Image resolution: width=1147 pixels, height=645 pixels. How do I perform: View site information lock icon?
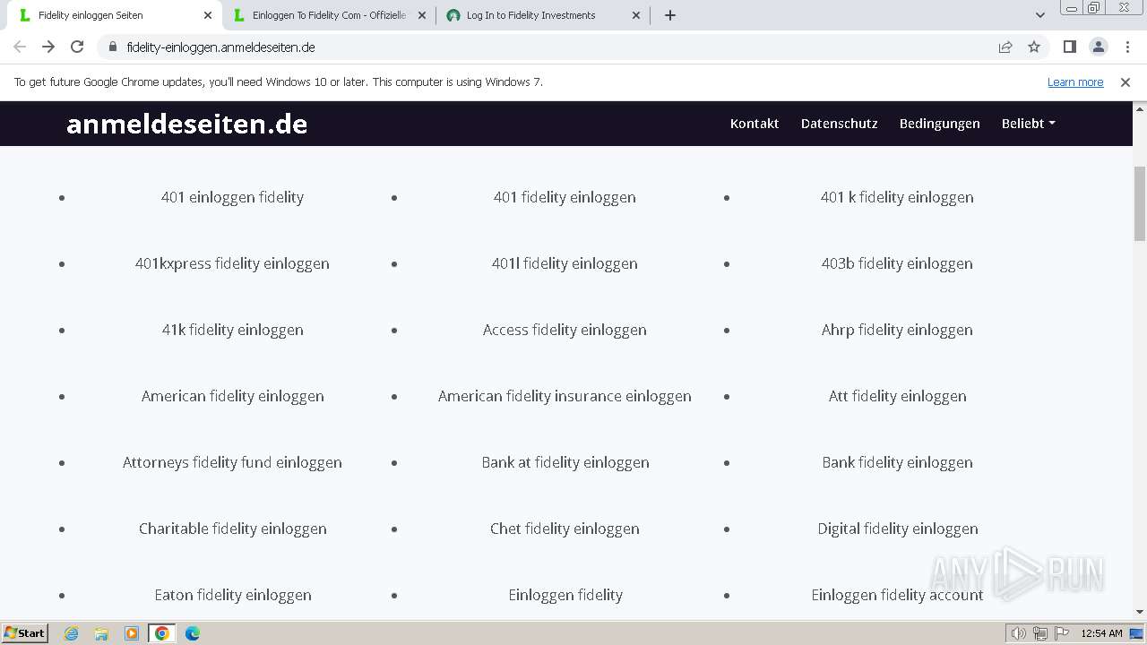pos(113,47)
